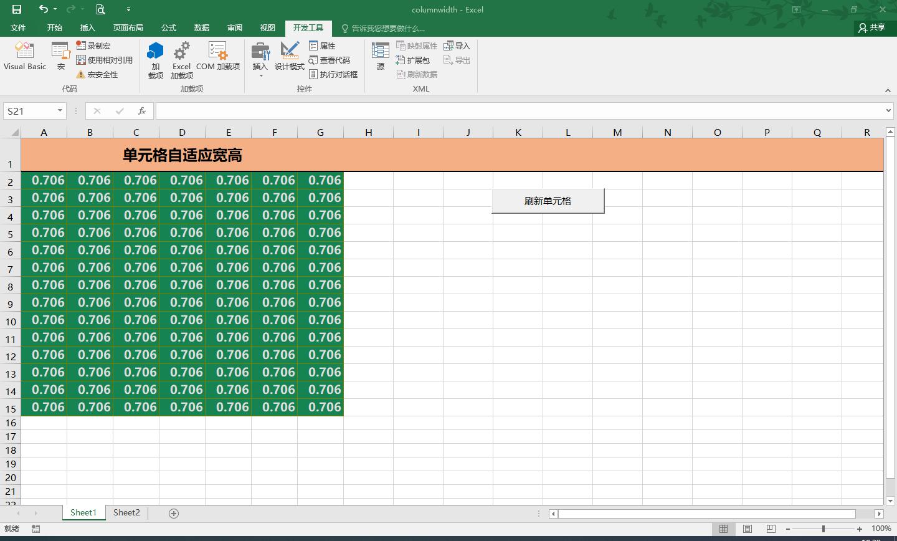
Task: Open control Properties (属性)
Action: [322, 45]
